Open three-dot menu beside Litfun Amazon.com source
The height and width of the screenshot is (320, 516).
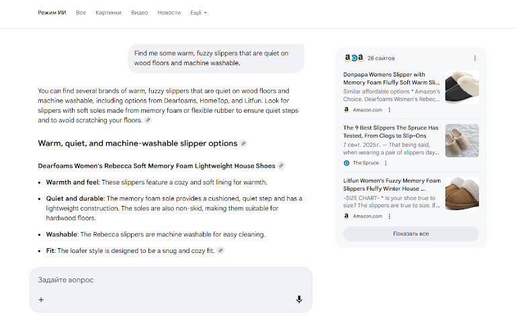pyautogui.click(x=389, y=216)
